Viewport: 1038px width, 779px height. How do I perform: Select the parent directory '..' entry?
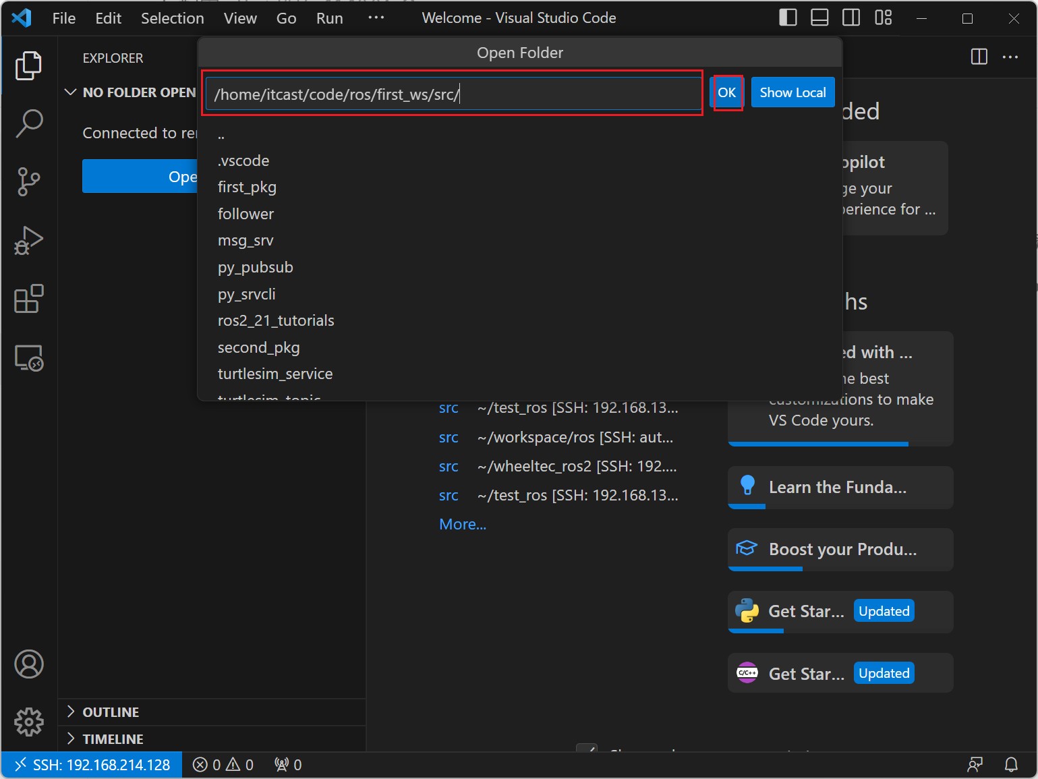[519, 134]
